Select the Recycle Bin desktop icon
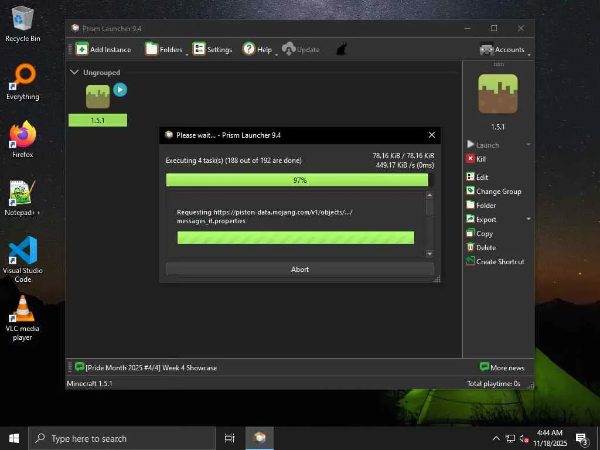600x450 pixels. 23,24
